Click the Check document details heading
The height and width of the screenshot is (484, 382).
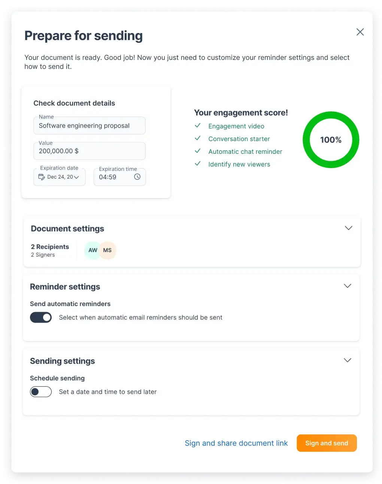(x=74, y=103)
